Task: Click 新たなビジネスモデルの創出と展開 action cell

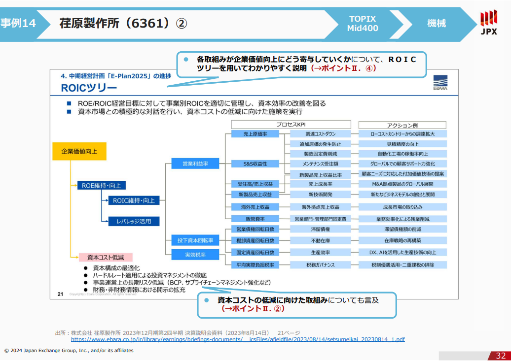Action: tap(402, 195)
